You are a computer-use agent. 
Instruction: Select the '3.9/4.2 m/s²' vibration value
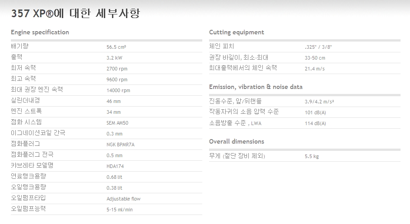point(319,102)
